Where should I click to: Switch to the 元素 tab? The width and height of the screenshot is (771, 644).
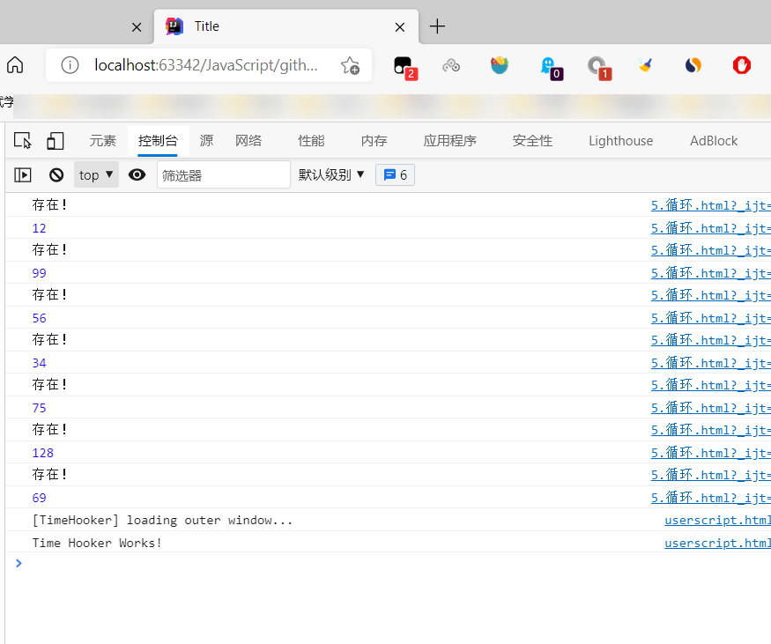coord(103,141)
